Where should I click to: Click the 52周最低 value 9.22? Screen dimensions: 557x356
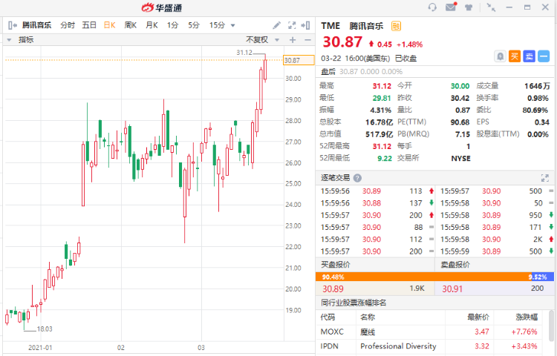click(385, 158)
